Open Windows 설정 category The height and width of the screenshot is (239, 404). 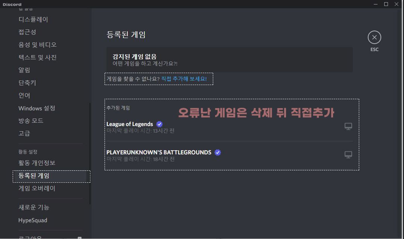[37, 108]
